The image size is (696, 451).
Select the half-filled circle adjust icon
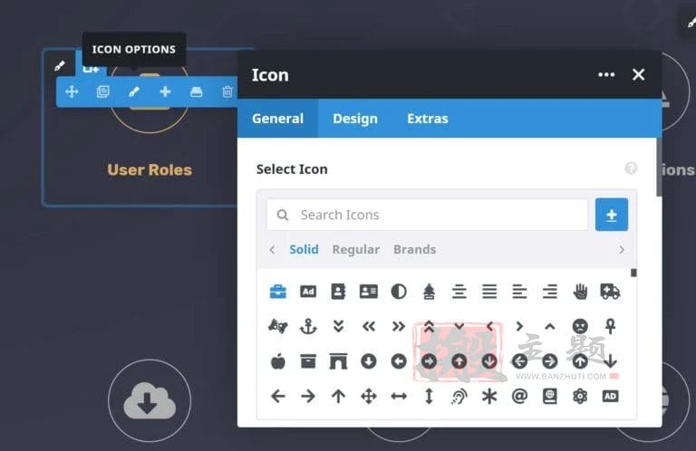pyautogui.click(x=399, y=292)
